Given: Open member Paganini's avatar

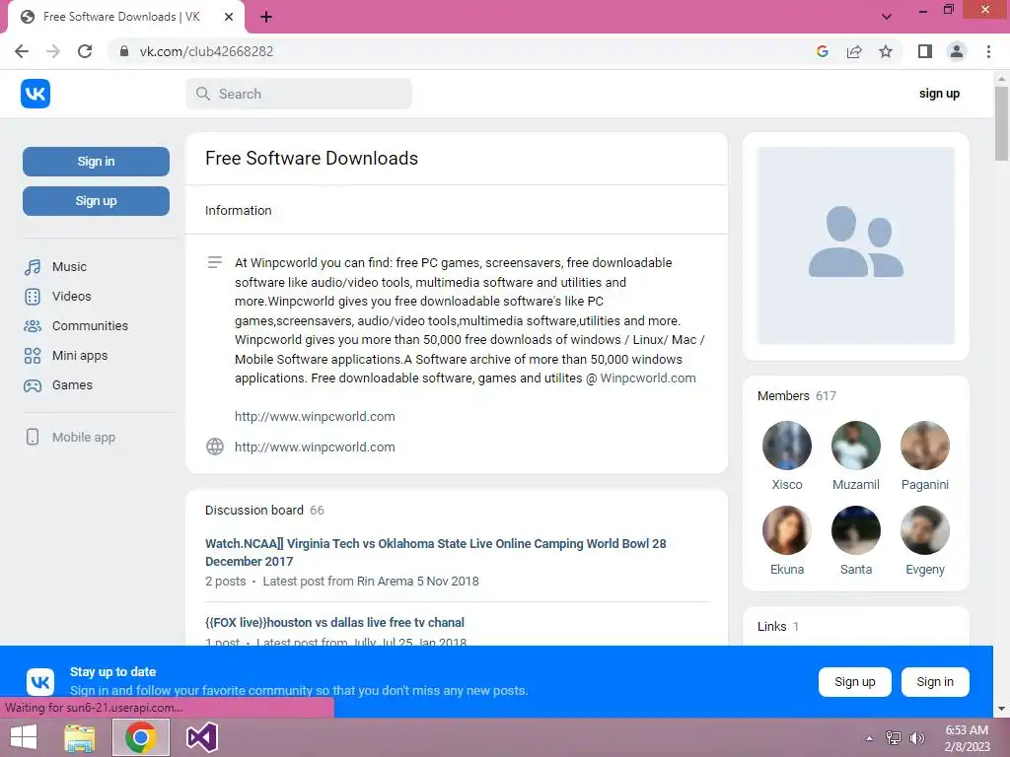Looking at the screenshot, I should tap(925, 446).
